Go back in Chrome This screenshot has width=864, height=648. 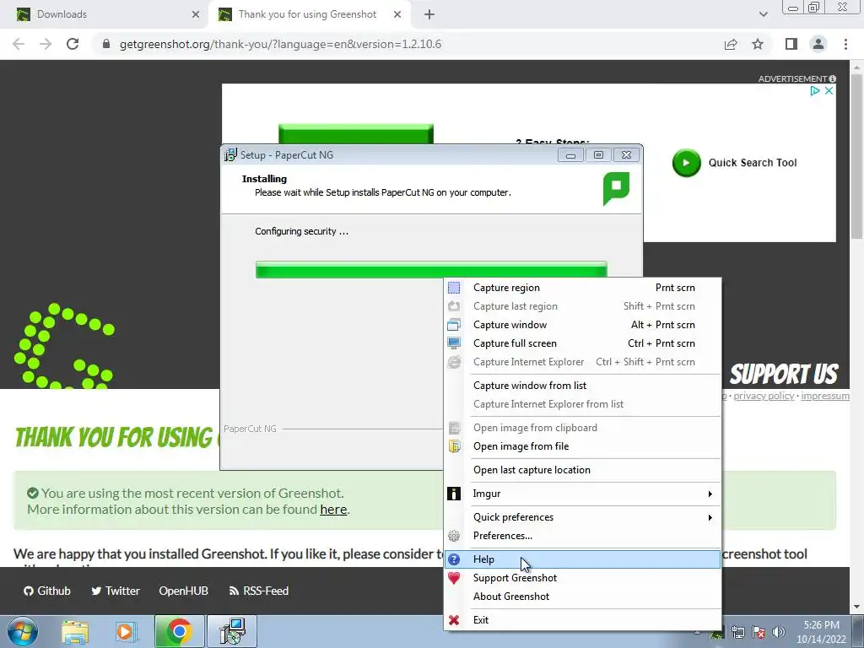(19, 44)
